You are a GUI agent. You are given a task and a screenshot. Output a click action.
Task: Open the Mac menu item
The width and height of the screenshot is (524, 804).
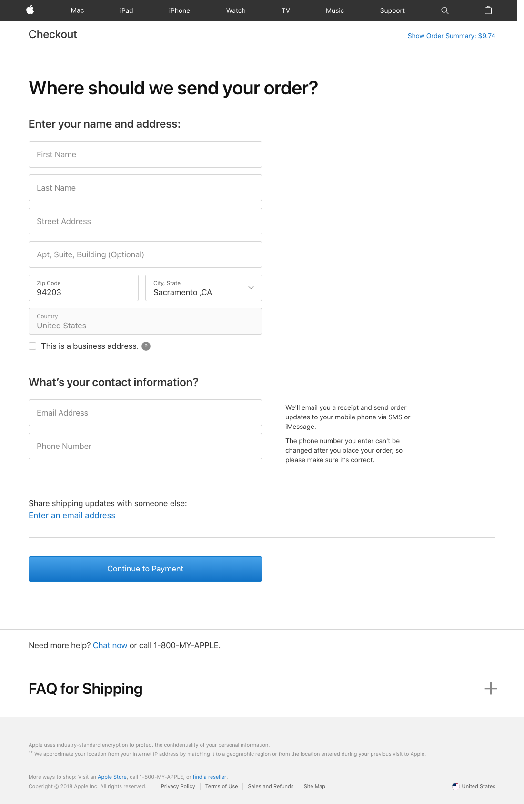click(77, 10)
